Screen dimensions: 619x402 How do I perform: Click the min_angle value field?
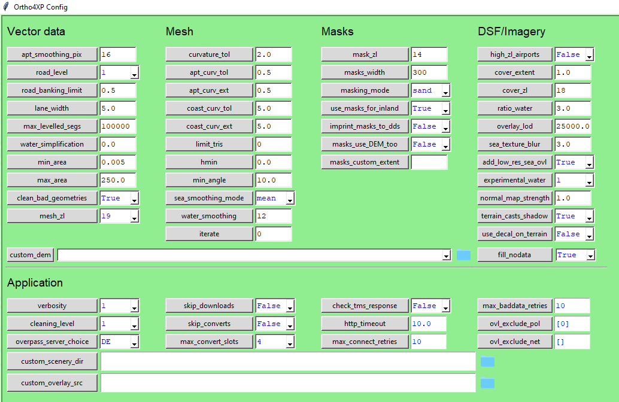(273, 180)
